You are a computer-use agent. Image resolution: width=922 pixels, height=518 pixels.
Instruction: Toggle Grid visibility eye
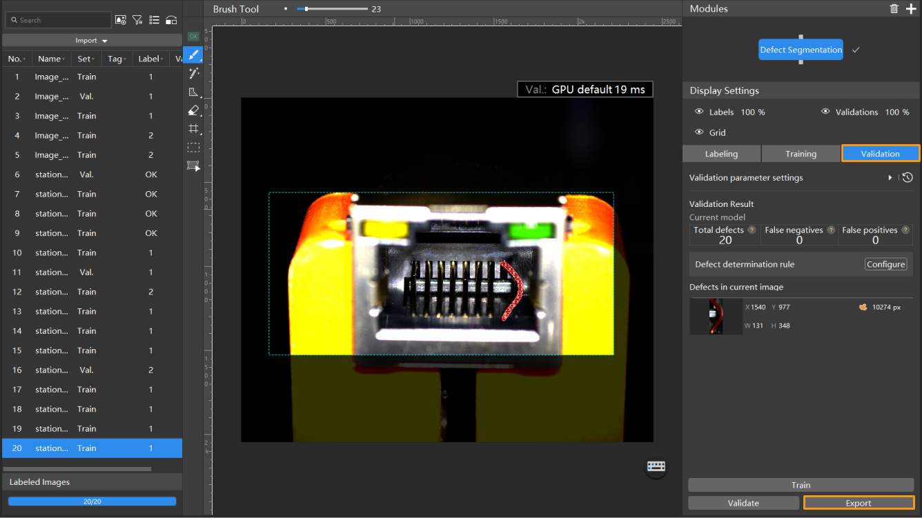(699, 132)
